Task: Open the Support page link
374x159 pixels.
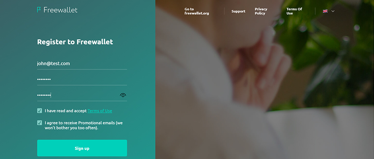Action: (x=238, y=11)
